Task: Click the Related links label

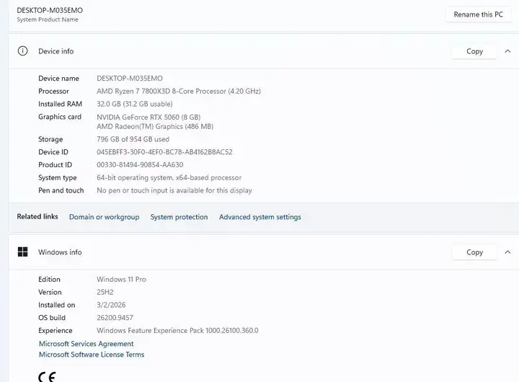Action: tap(37, 216)
